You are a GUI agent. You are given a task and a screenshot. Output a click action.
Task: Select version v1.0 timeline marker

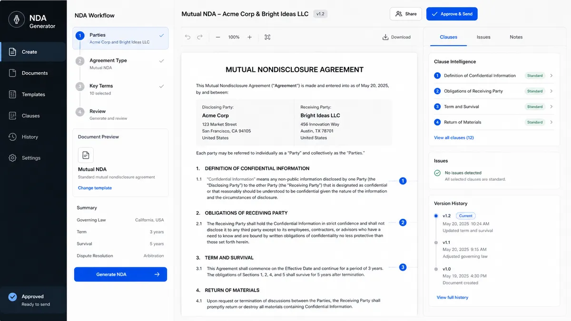(x=436, y=269)
